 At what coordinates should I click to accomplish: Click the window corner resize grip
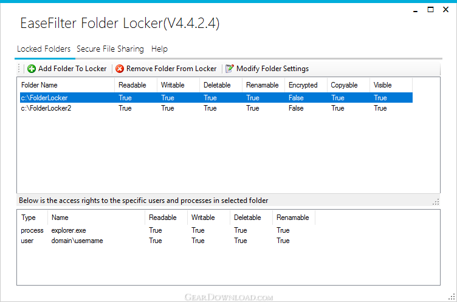453,298
